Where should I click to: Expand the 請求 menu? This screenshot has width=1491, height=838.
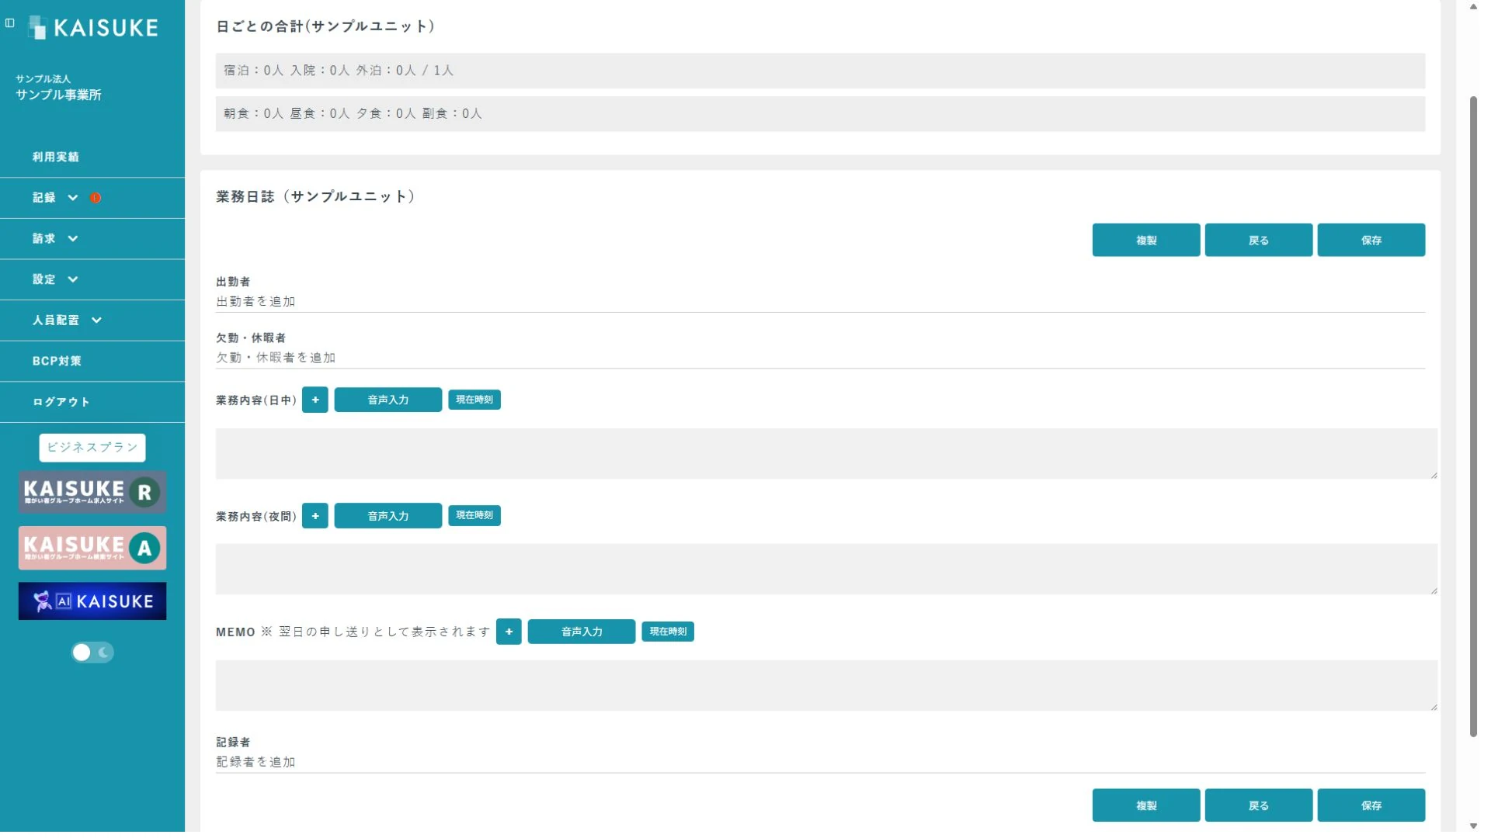92,239
